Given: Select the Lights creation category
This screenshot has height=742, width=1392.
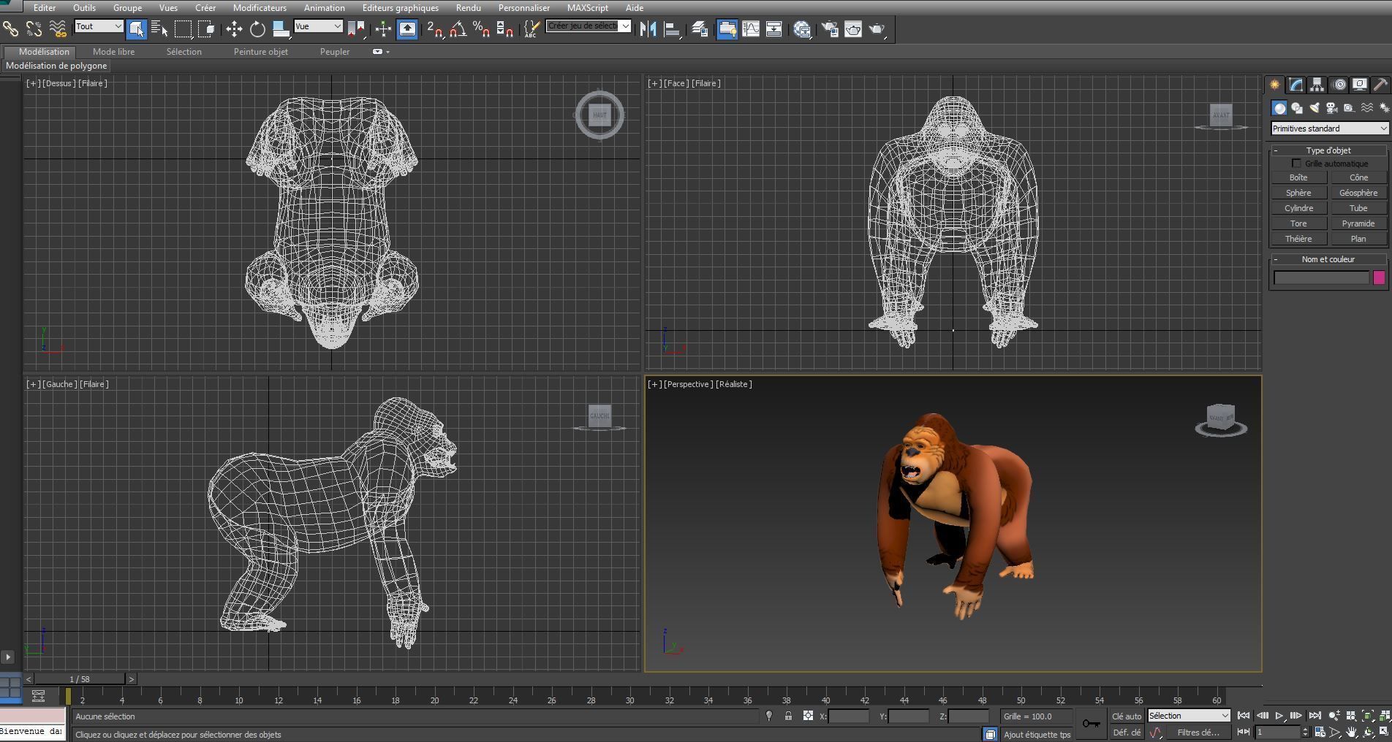Looking at the screenshot, I should [x=1314, y=108].
